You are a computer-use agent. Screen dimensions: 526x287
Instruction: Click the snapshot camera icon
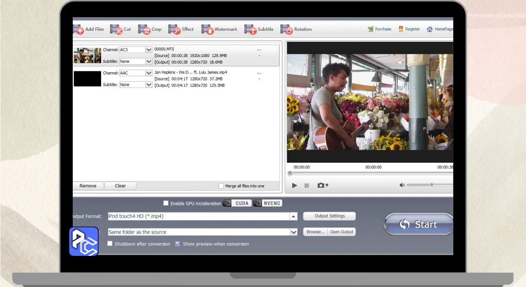click(x=321, y=185)
